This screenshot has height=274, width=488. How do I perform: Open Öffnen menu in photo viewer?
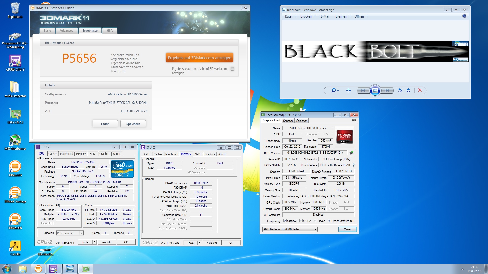tap(361, 16)
